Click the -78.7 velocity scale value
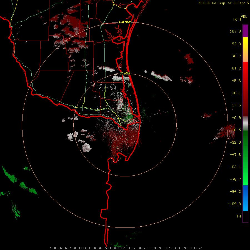 coord(235,179)
